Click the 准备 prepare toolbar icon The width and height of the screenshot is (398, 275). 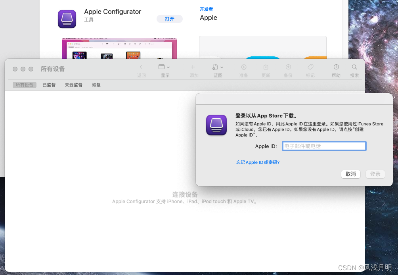click(244, 67)
